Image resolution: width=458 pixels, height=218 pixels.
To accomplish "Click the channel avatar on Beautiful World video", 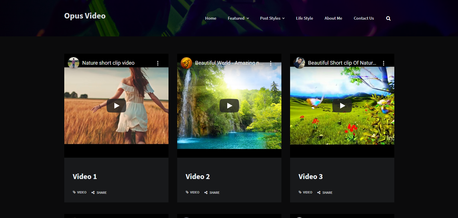I will pyautogui.click(x=186, y=63).
